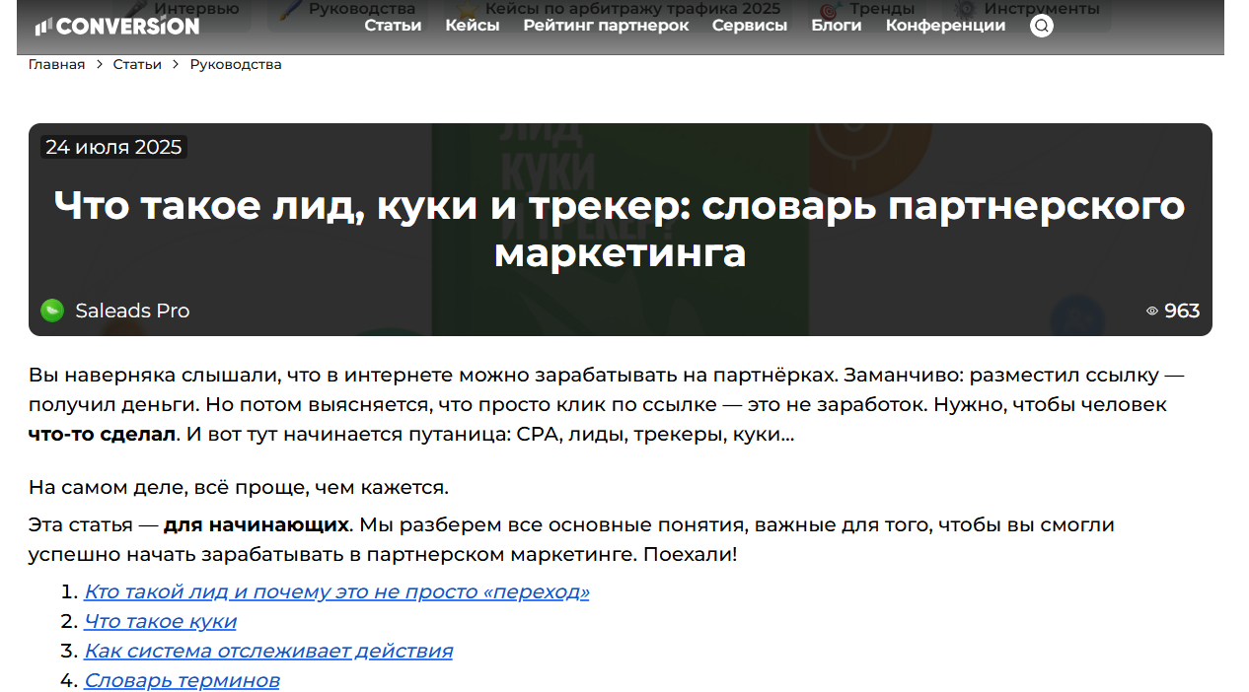Go to Сервисы in the top menu
The width and height of the screenshot is (1249, 692).
[x=749, y=26]
